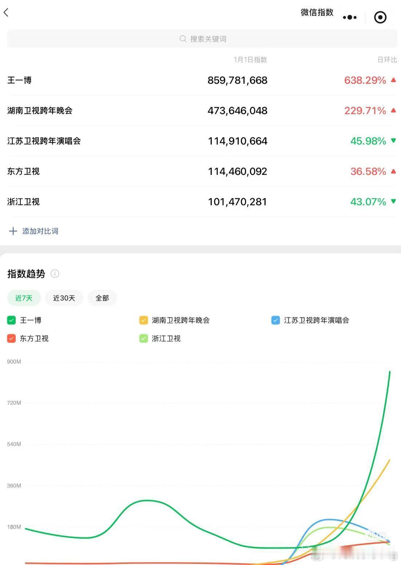Screen dimensions: 401x565
Task: Focus the 搜索关键词 search field
Action: 202,39
